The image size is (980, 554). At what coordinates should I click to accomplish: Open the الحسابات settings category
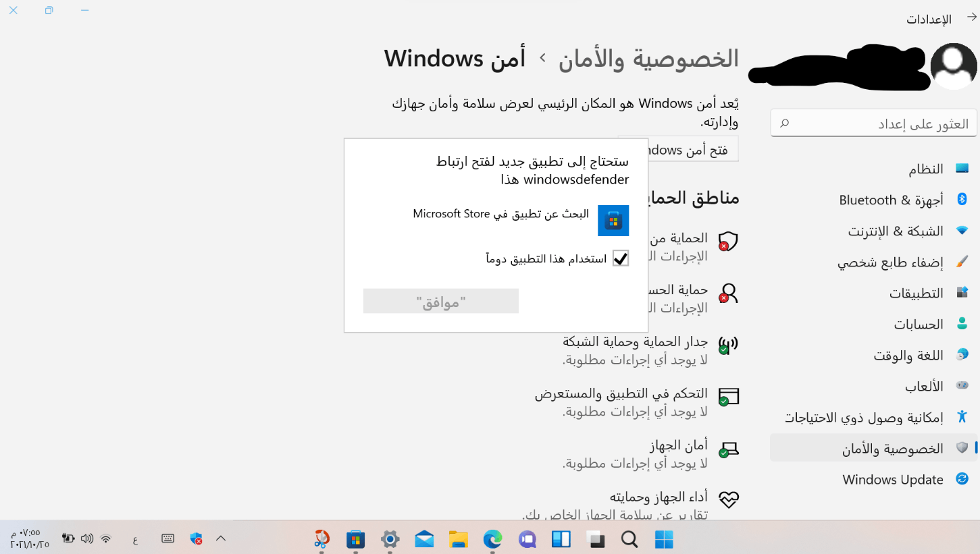(x=874, y=324)
